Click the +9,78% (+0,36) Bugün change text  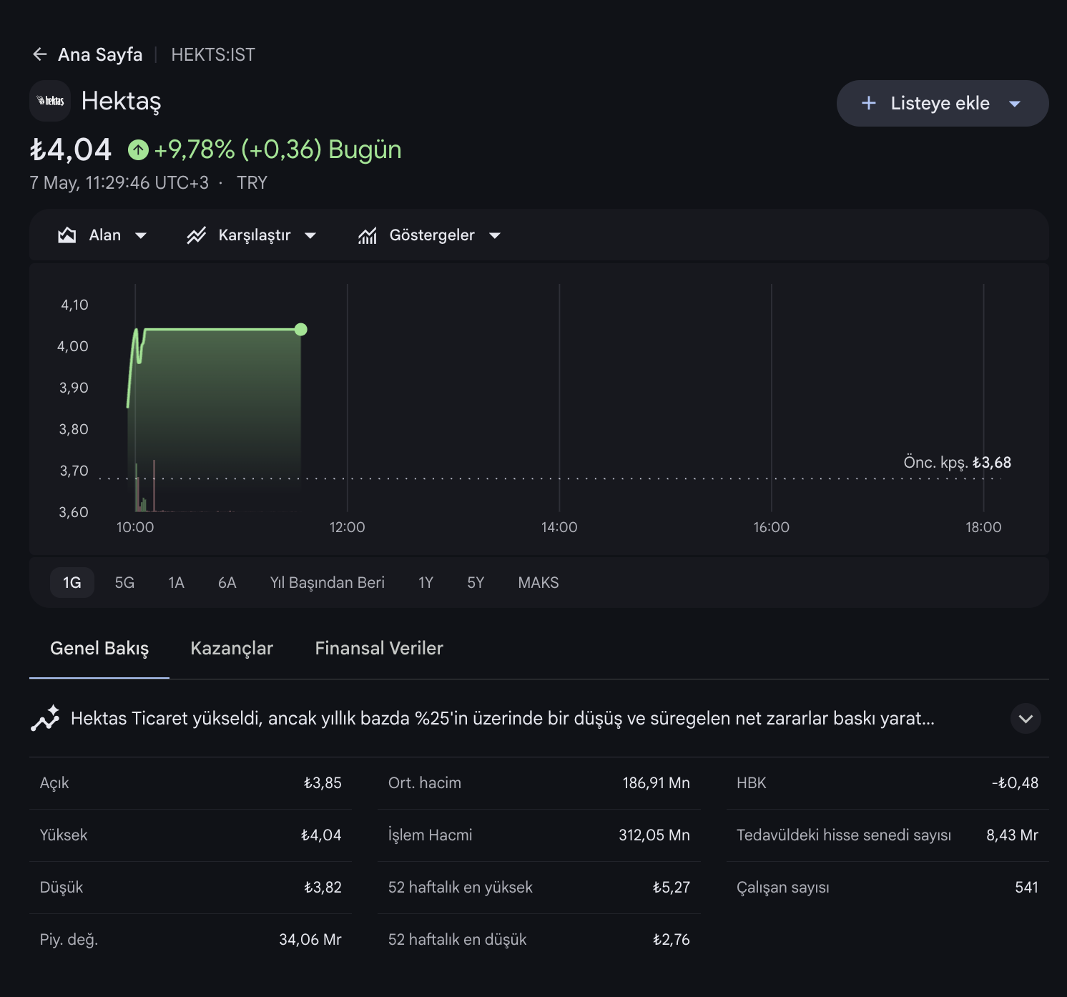pyautogui.click(x=277, y=150)
